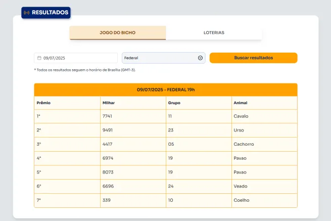This screenshot has height=221, width=331.
Task: Select grupo value 10
Action: pyautogui.click(x=199, y=200)
